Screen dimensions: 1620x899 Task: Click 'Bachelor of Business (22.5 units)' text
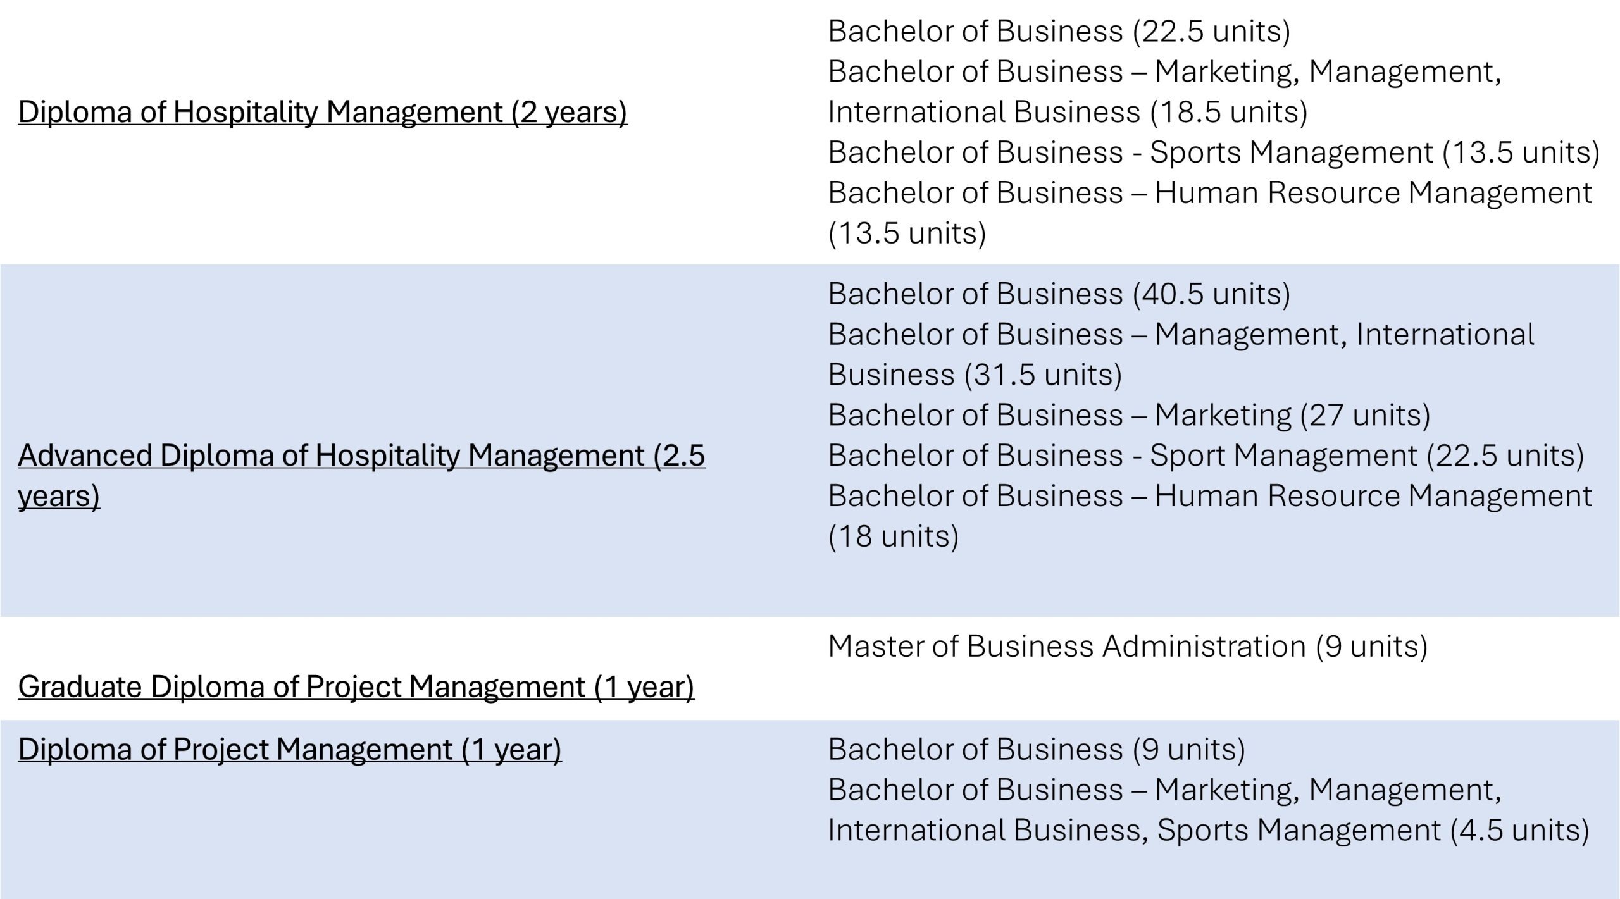(1059, 32)
